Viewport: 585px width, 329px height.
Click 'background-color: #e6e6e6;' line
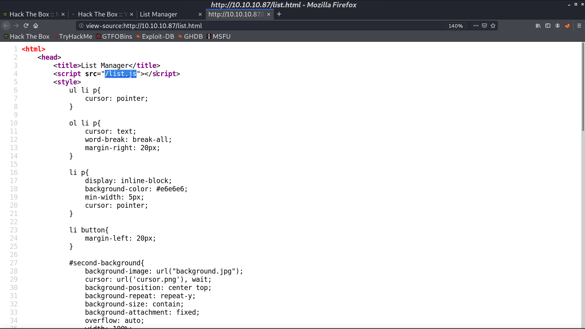(136, 189)
